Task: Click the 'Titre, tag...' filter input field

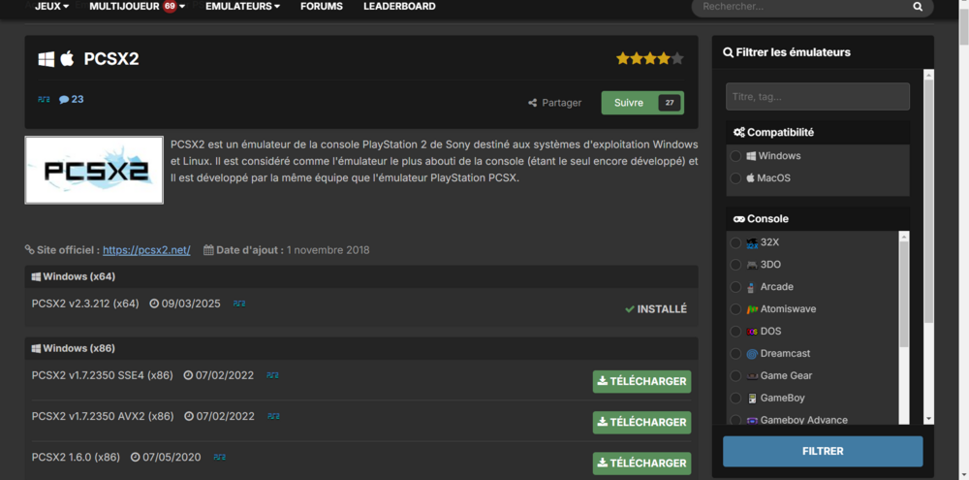Action: (817, 97)
